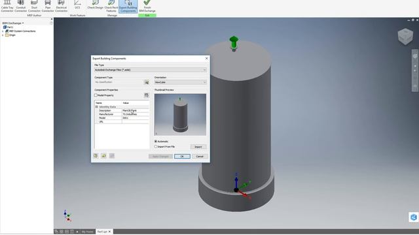Click the browser panel search/help icon
The width and height of the screenshot is (419, 235).
[51, 23]
